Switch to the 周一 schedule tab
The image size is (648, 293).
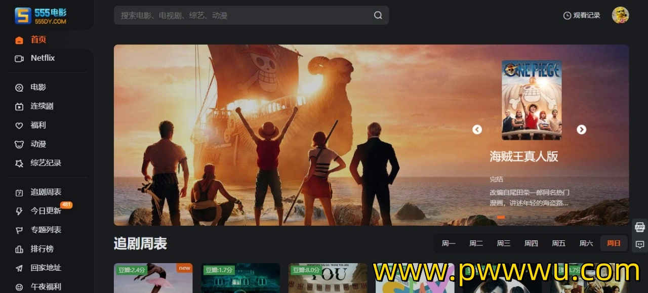pos(449,243)
